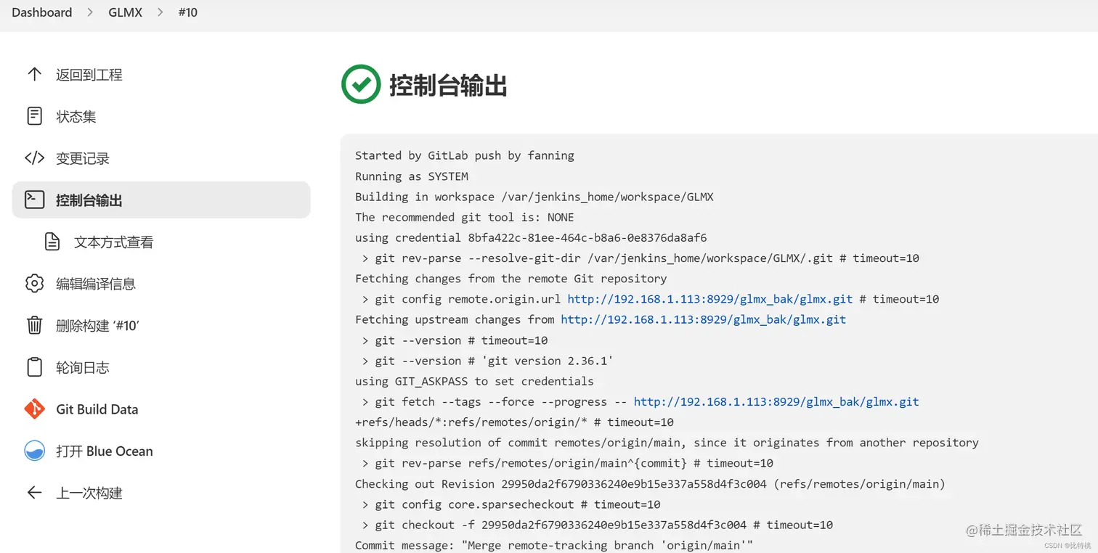Viewport: 1098px width, 553px height.
Task: Expand chevron after Dashboard breadcrumb
Action: (x=90, y=12)
